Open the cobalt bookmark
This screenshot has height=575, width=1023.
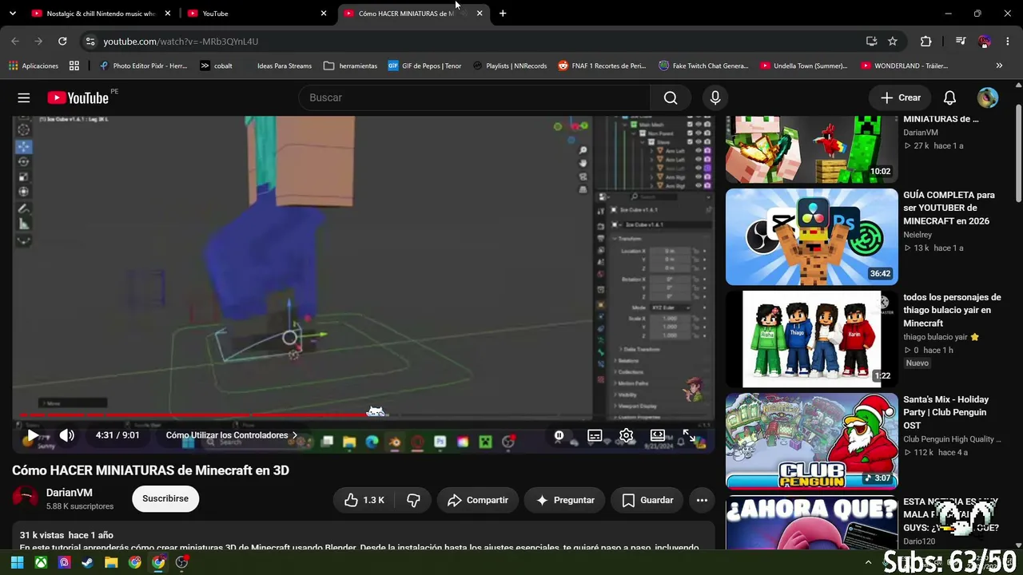coord(216,65)
